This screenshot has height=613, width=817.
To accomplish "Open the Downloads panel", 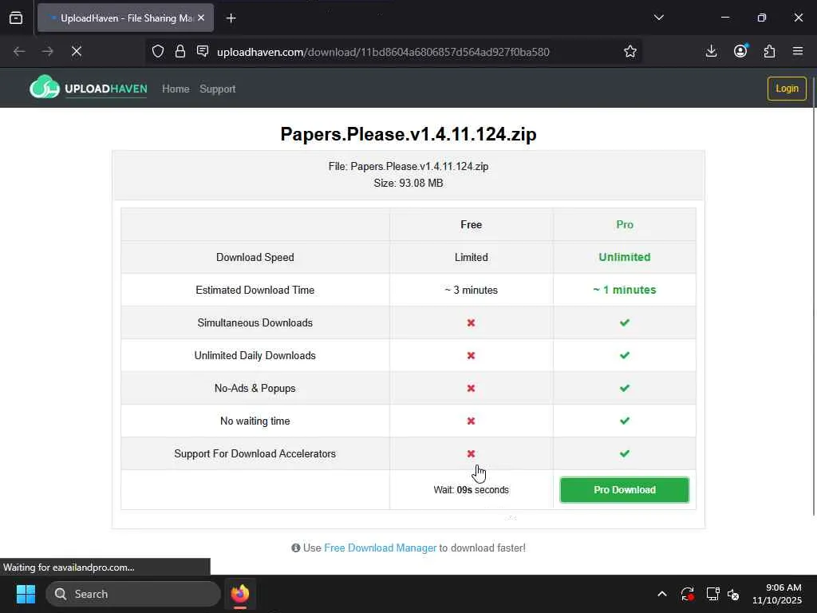I will (x=711, y=51).
